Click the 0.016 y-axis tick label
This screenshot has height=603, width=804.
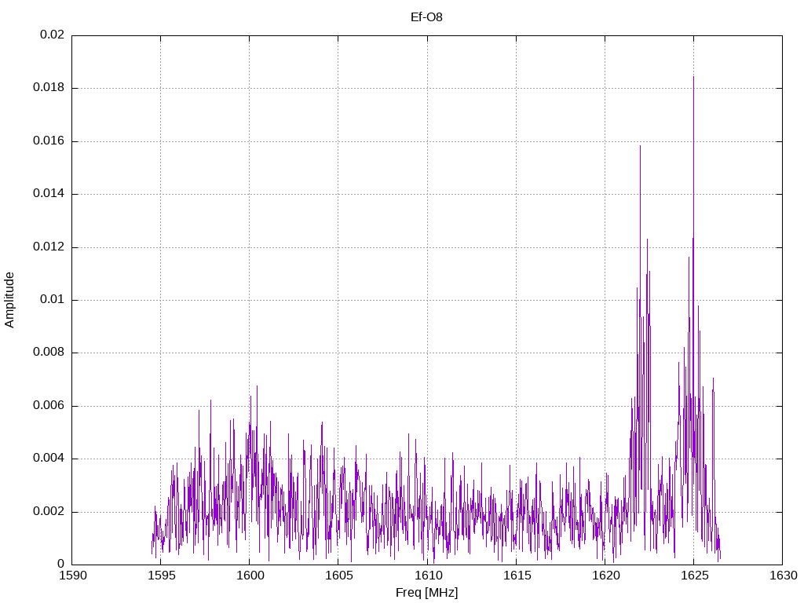[x=49, y=141]
